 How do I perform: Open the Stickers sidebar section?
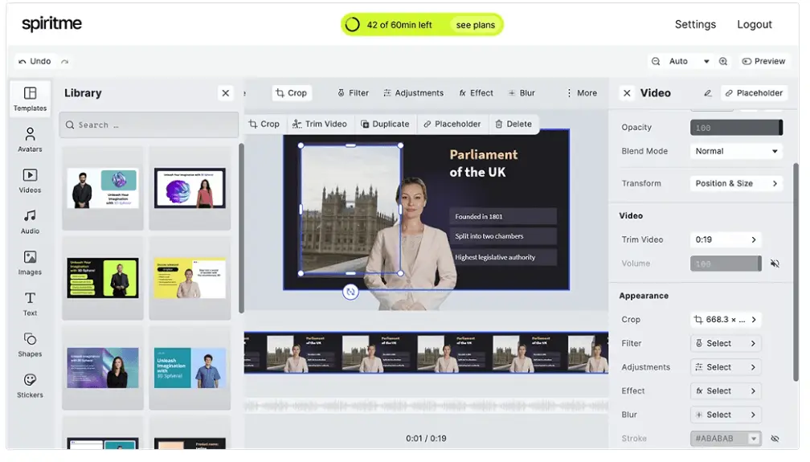[x=30, y=386]
